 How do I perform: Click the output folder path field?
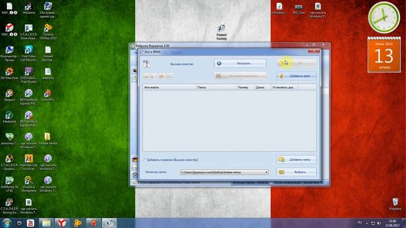[224, 172]
